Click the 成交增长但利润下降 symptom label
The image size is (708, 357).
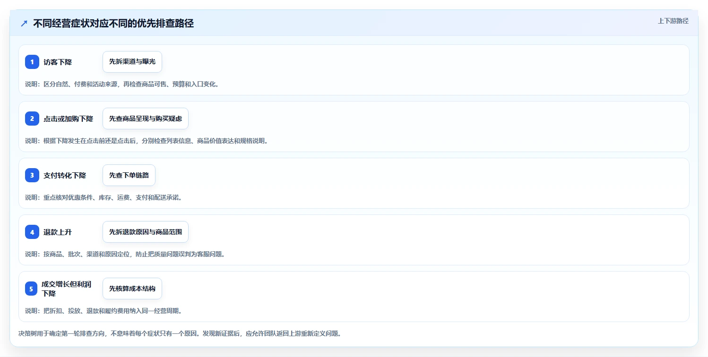pyautogui.click(x=66, y=289)
